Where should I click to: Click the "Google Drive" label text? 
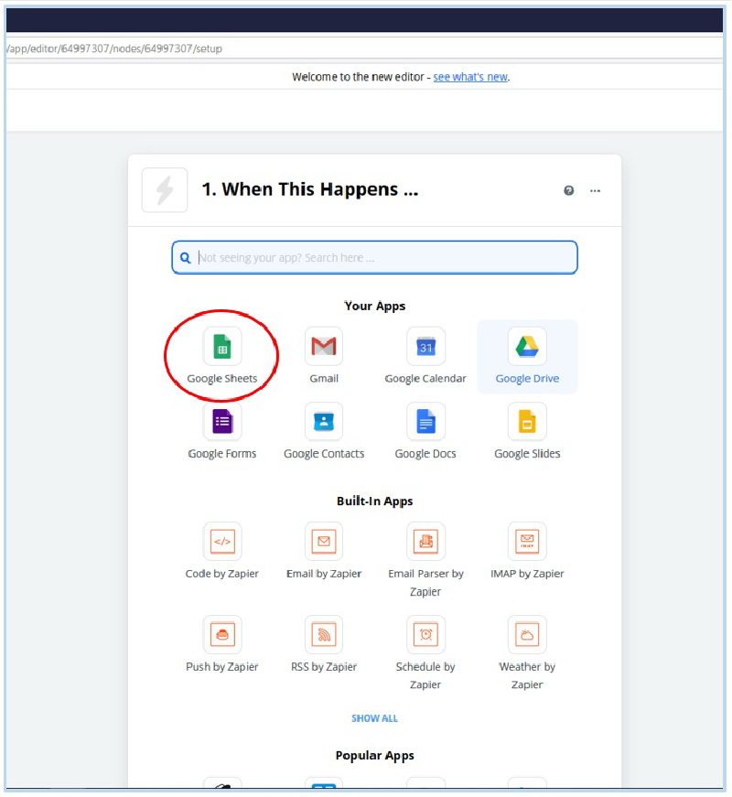pyautogui.click(x=527, y=379)
